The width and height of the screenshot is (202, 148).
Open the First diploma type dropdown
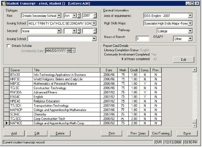click(x=59, y=16)
